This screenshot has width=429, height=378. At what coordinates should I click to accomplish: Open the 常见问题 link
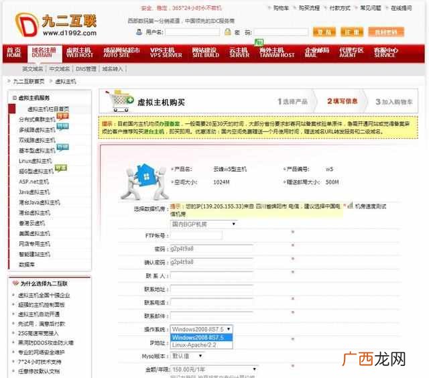coord(371,8)
